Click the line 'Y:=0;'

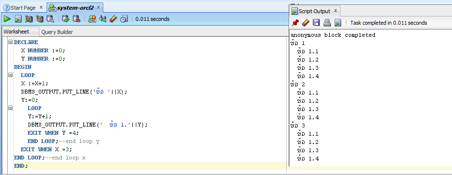click(30, 100)
